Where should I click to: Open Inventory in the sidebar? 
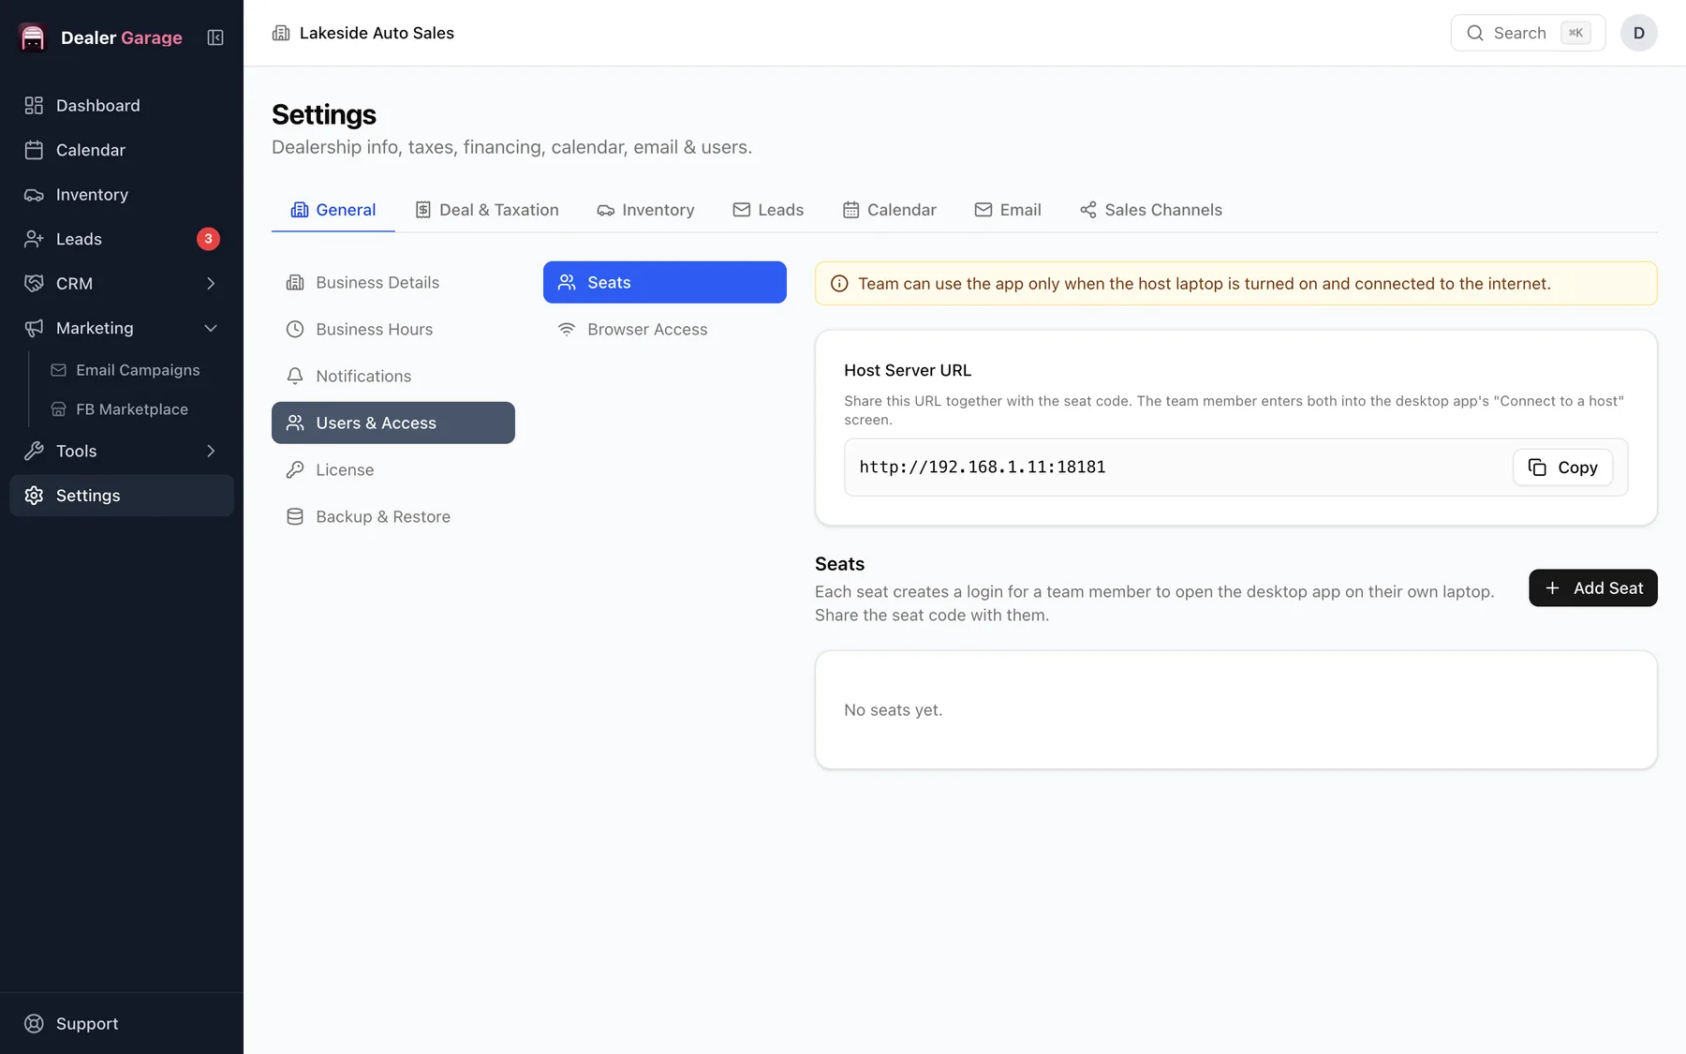122,195
